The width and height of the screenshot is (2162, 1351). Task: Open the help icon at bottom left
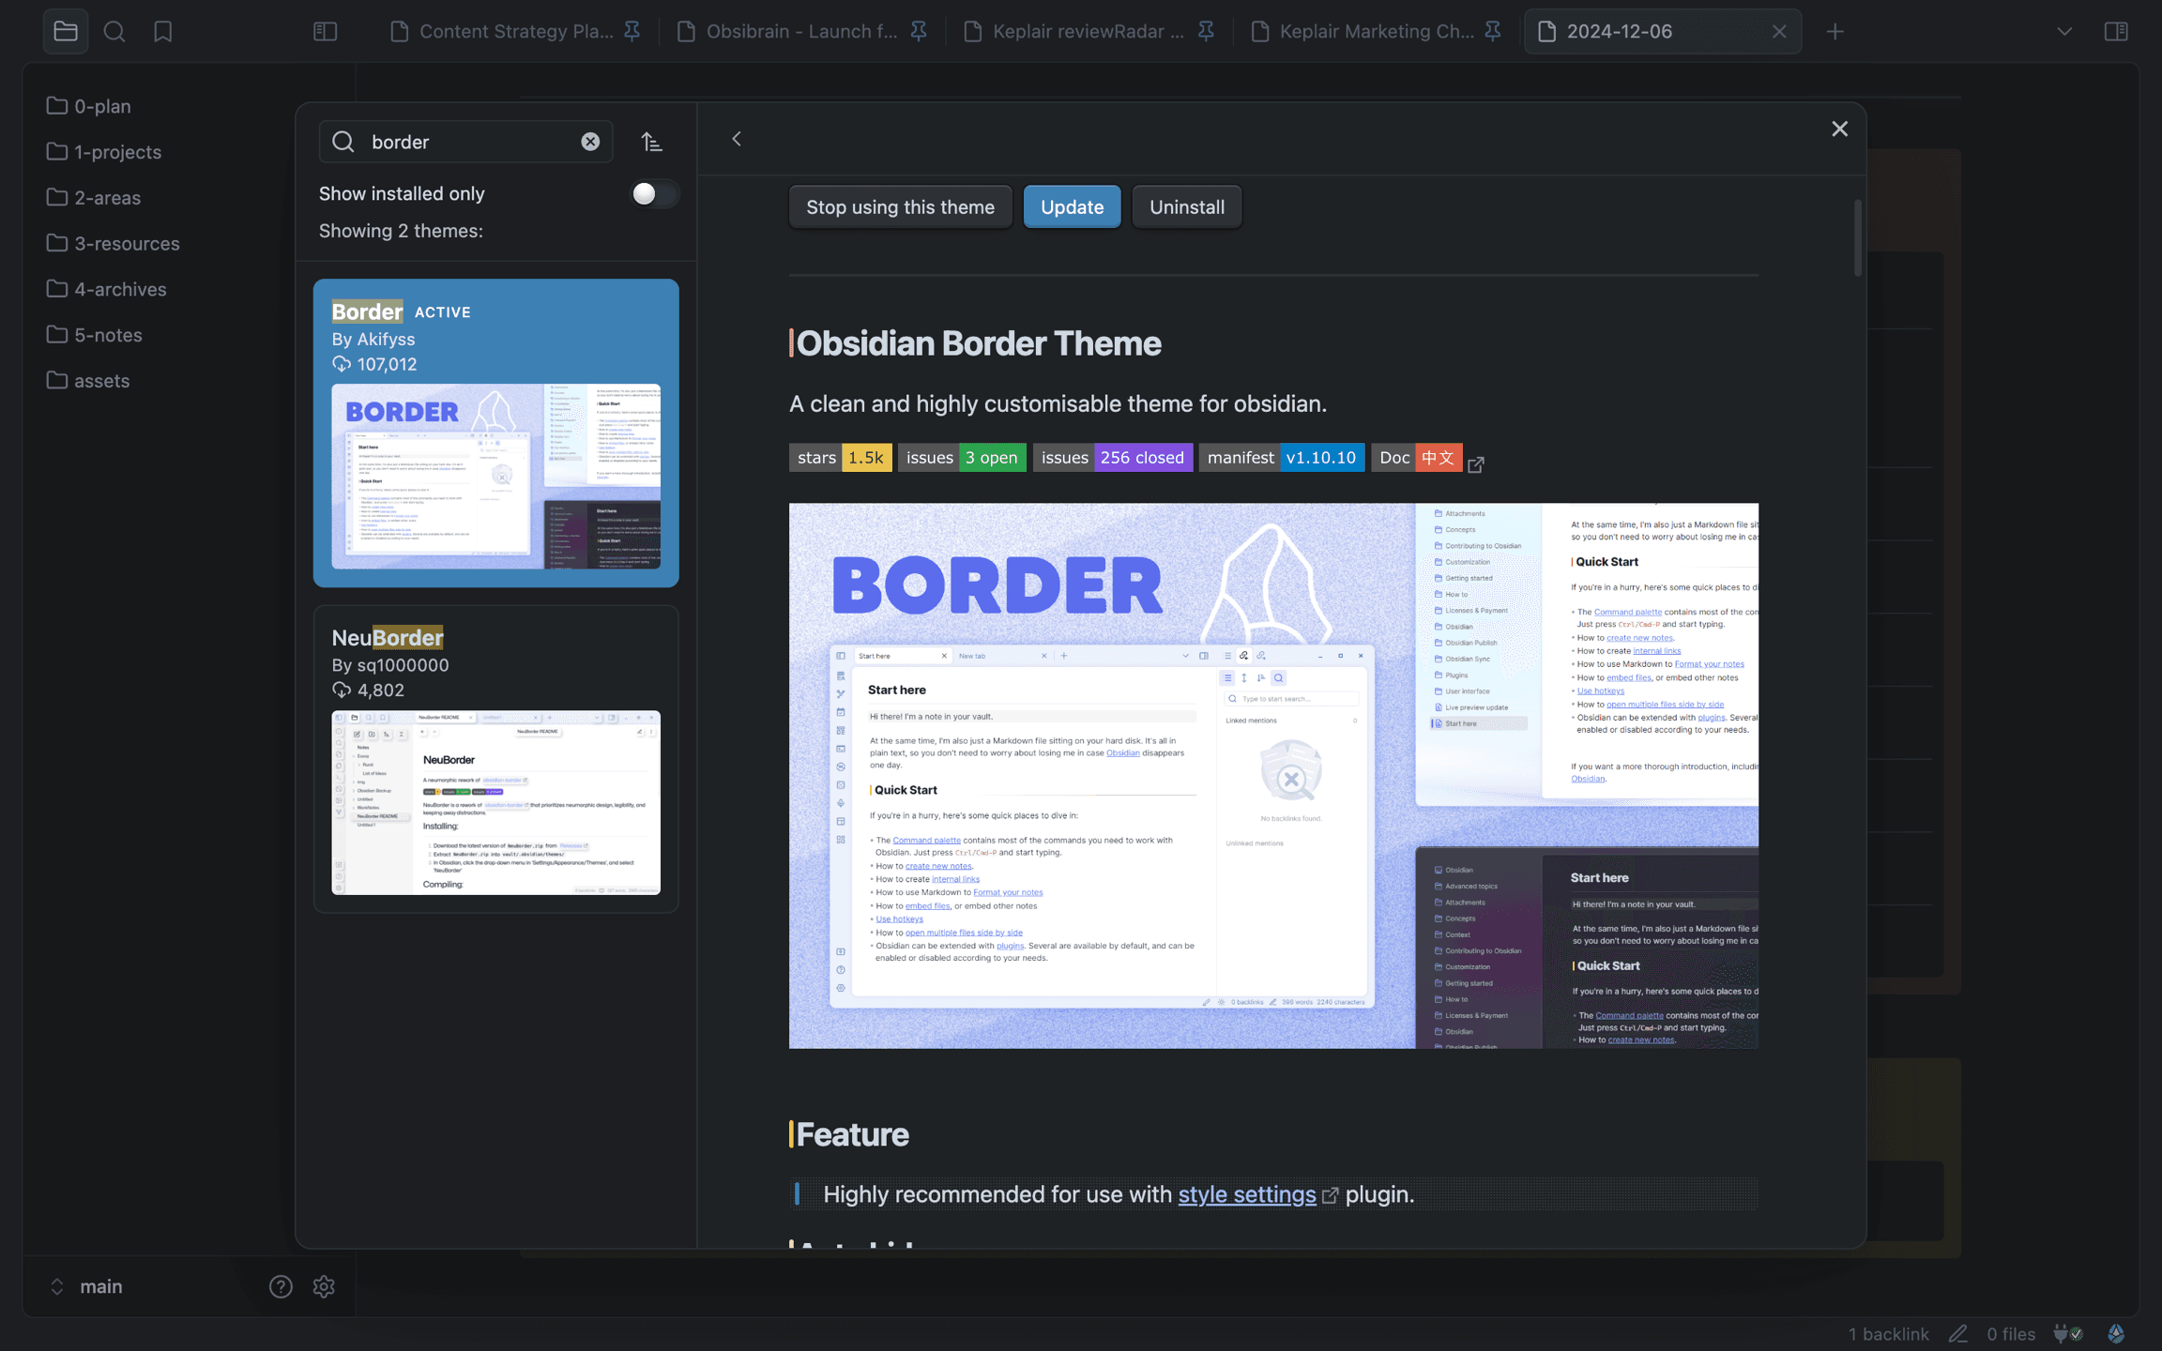pyautogui.click(x=281, y=1286)
